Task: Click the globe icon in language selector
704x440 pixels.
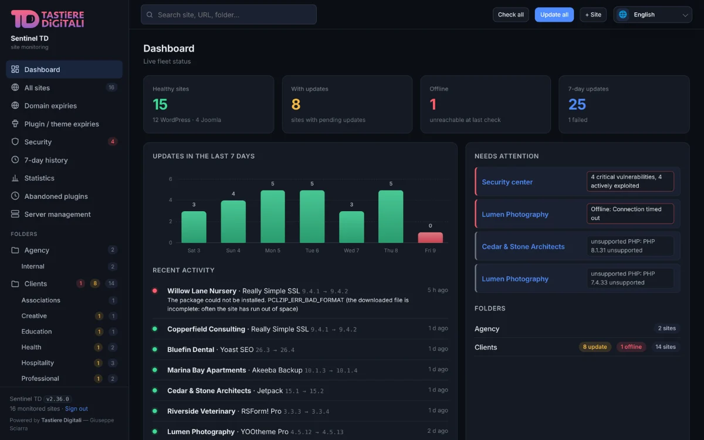Action: click(x=623, y=15)
